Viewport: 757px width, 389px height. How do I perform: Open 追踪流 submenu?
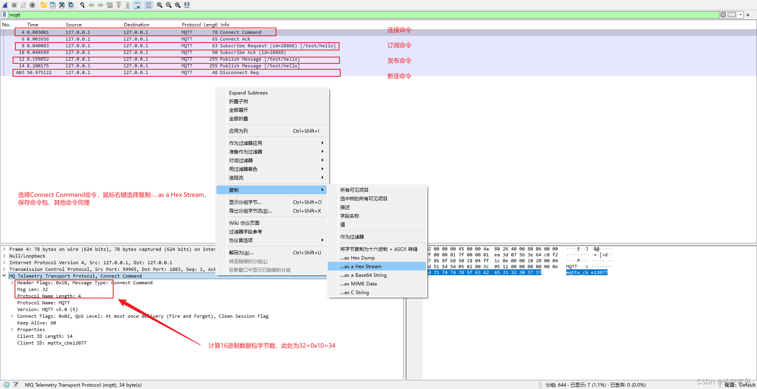coord(272,178)
